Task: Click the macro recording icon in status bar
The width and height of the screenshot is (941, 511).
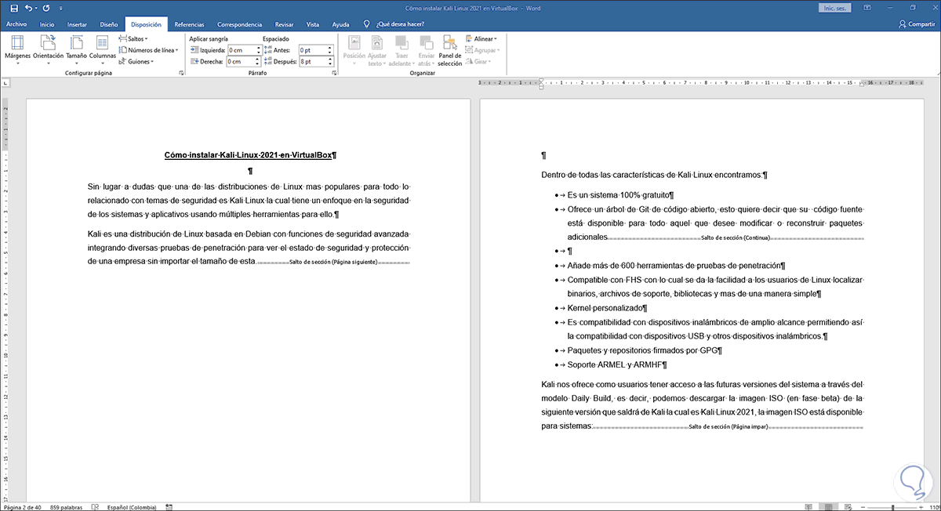Action: 169,506
